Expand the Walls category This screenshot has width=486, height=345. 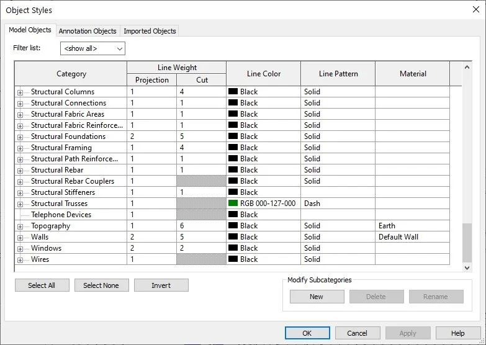pos(20,238)
